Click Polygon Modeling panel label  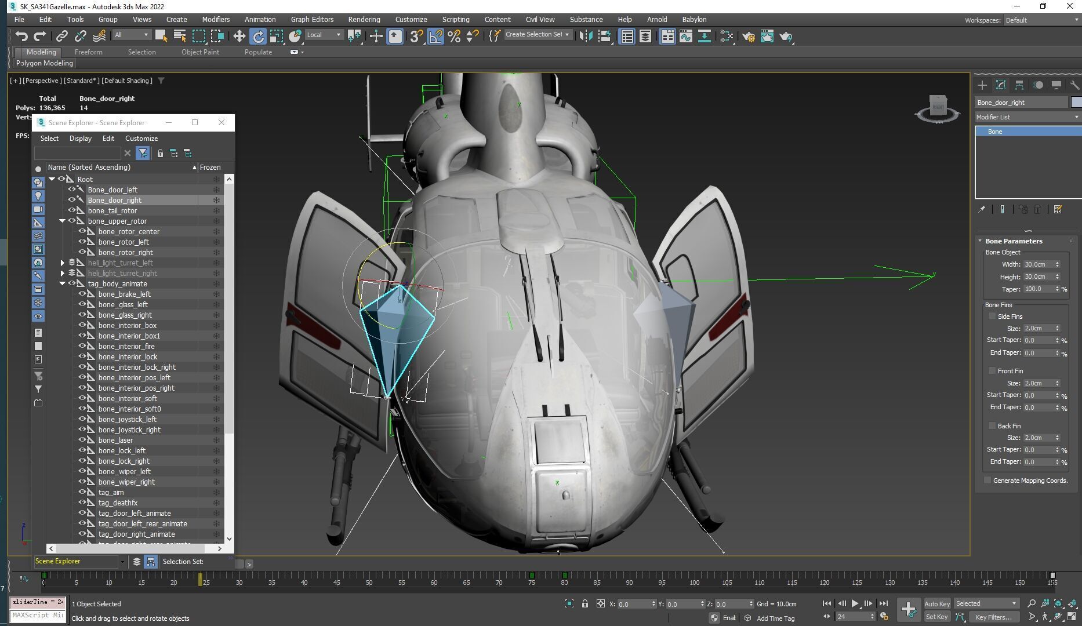pyautogui.click(x=45, y=63)
